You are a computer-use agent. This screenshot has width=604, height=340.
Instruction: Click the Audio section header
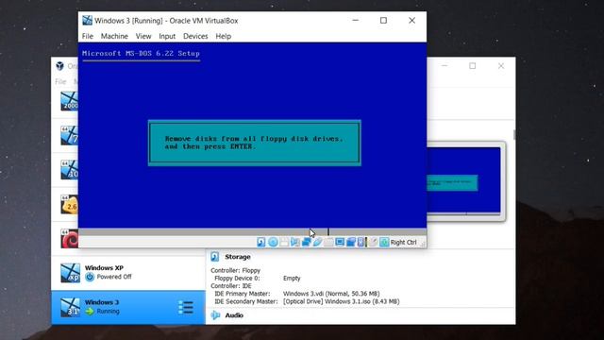(x=234, y=315)
